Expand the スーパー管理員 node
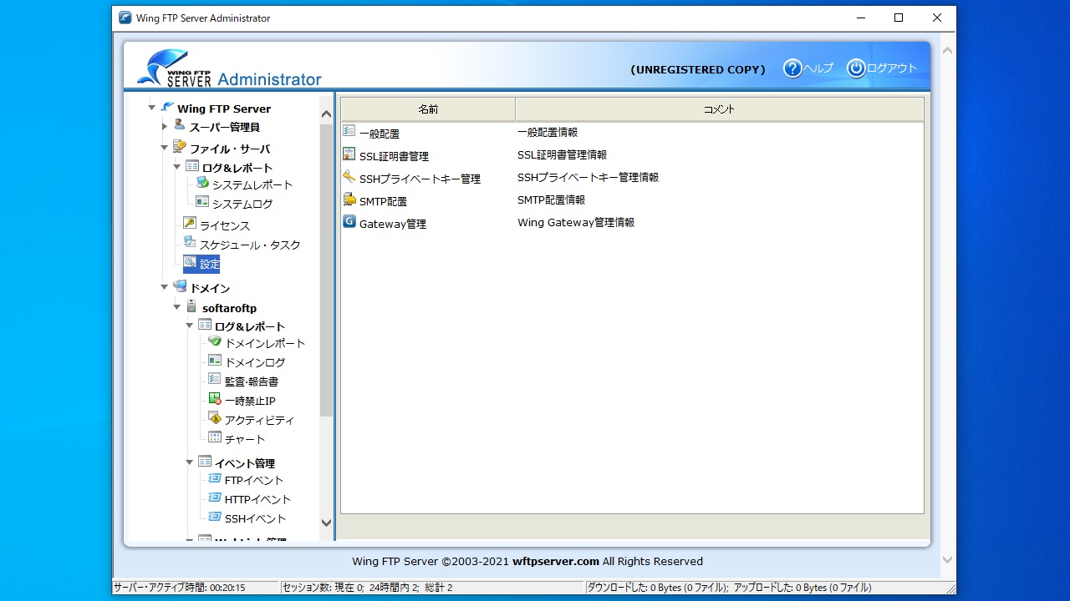This screenshot has width=1070, height=601. [165, 127]
